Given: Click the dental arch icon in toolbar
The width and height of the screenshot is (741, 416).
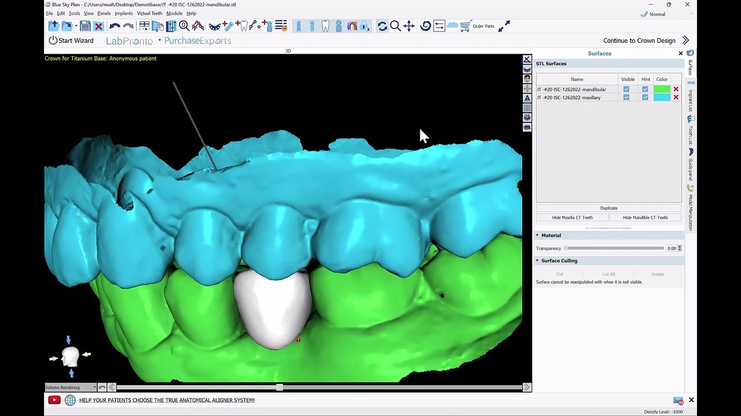Looking at the screenshot, I should 214,26.
